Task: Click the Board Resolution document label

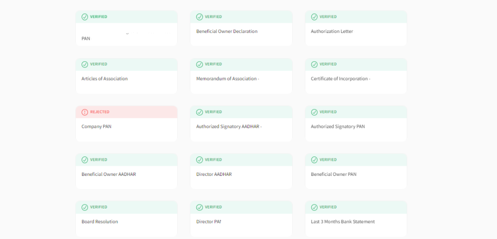Action: [x=99, y=222]
